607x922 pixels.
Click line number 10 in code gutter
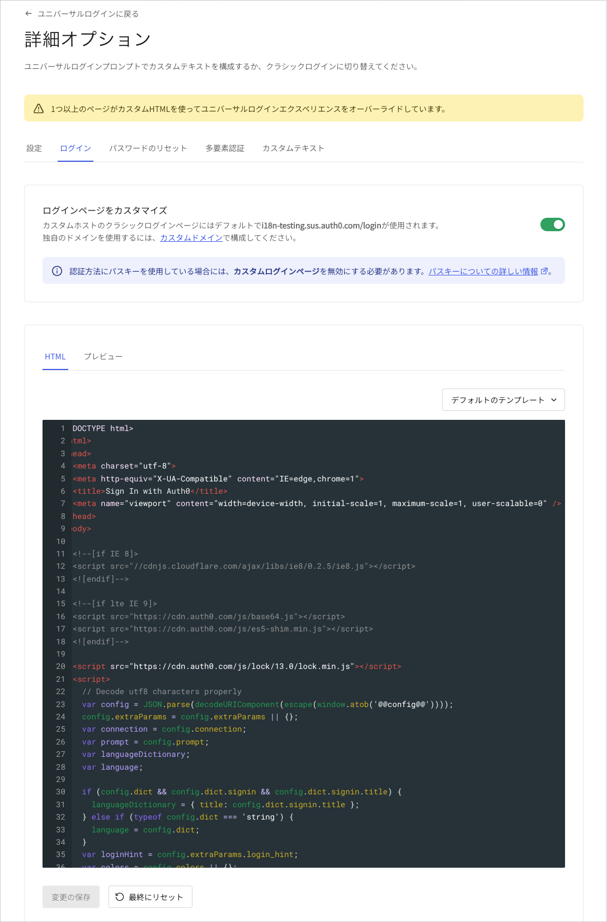click(60, 541)
